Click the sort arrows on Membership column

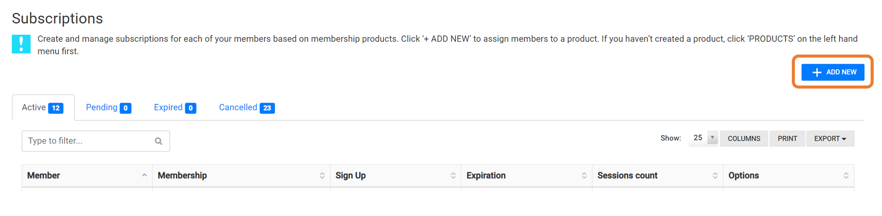coord(322,175)
